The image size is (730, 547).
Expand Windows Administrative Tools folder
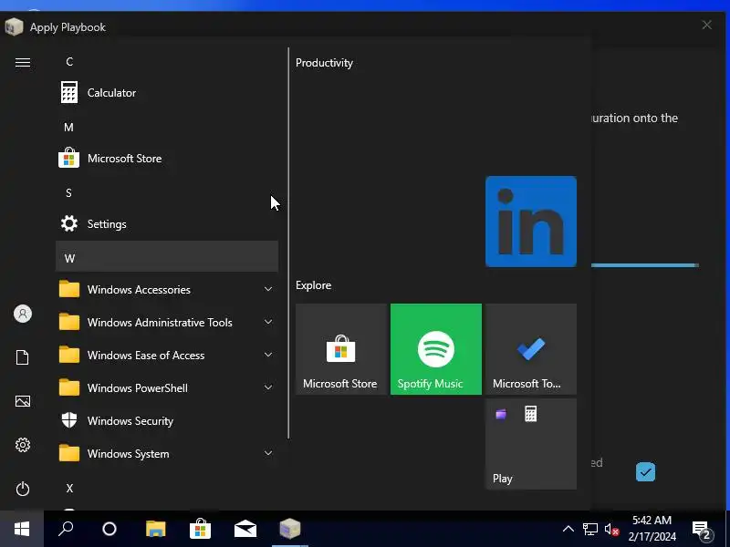(x=167, y=323)
